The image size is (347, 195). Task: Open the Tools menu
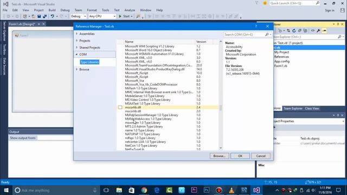click(x=105, y=10)
